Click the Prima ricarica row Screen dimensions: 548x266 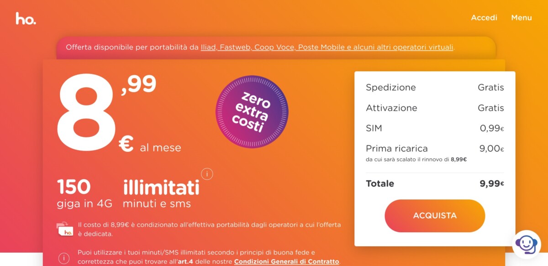coord(435,153)
